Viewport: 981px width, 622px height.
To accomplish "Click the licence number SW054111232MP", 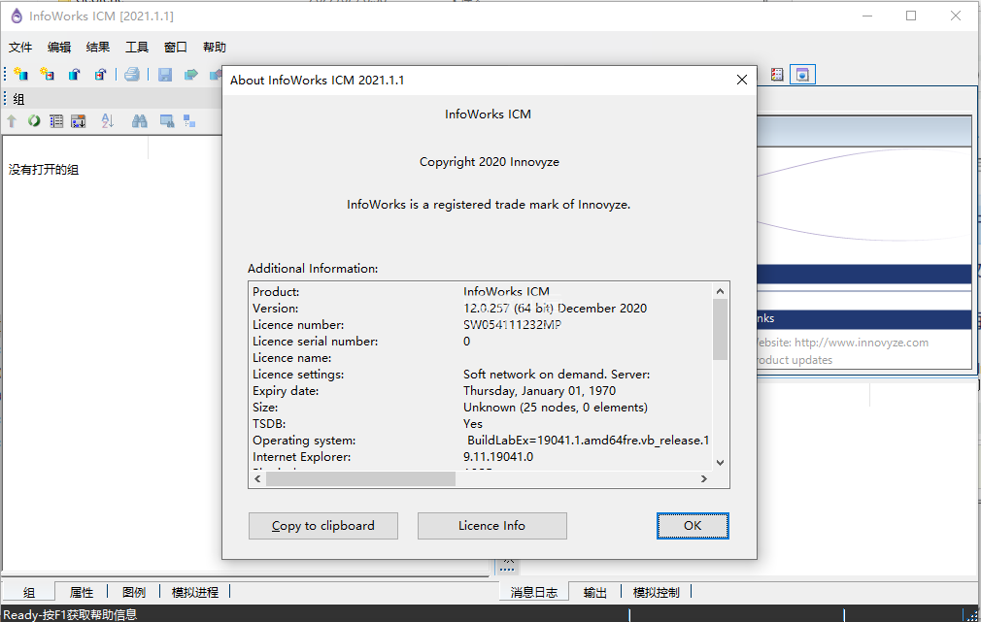I will tap(513, 324).
